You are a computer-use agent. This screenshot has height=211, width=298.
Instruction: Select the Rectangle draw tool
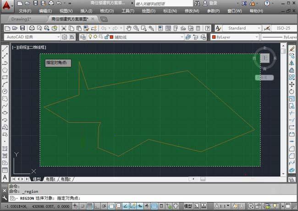(5, 78)
